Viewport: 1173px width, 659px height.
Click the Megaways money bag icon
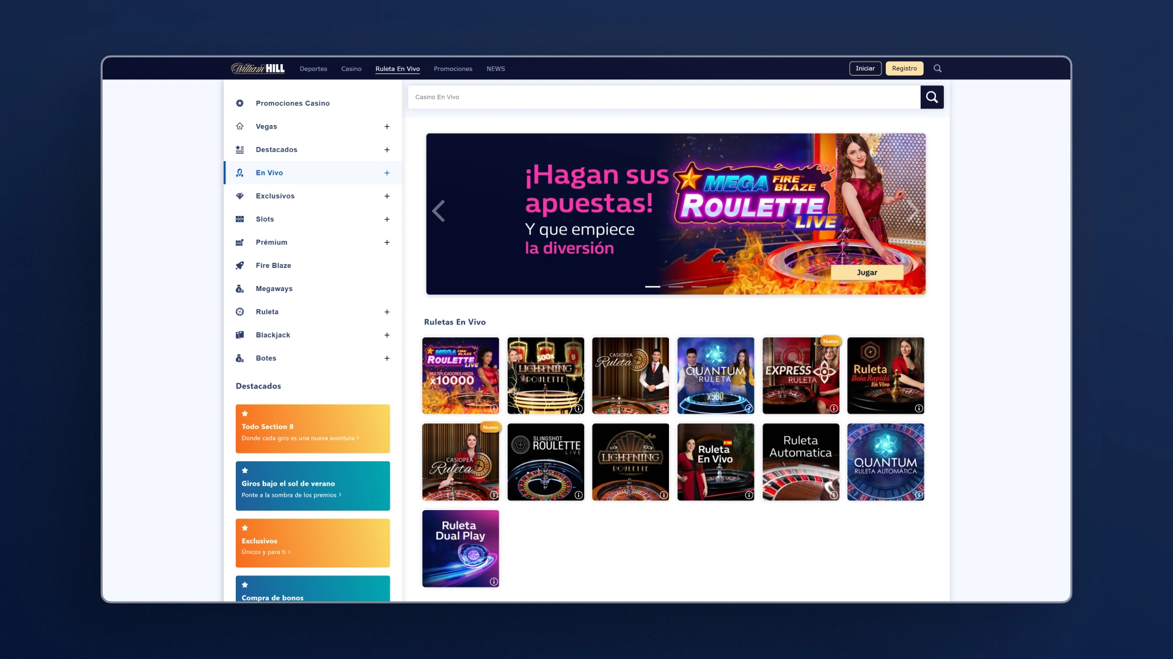[x=239, y=289]
